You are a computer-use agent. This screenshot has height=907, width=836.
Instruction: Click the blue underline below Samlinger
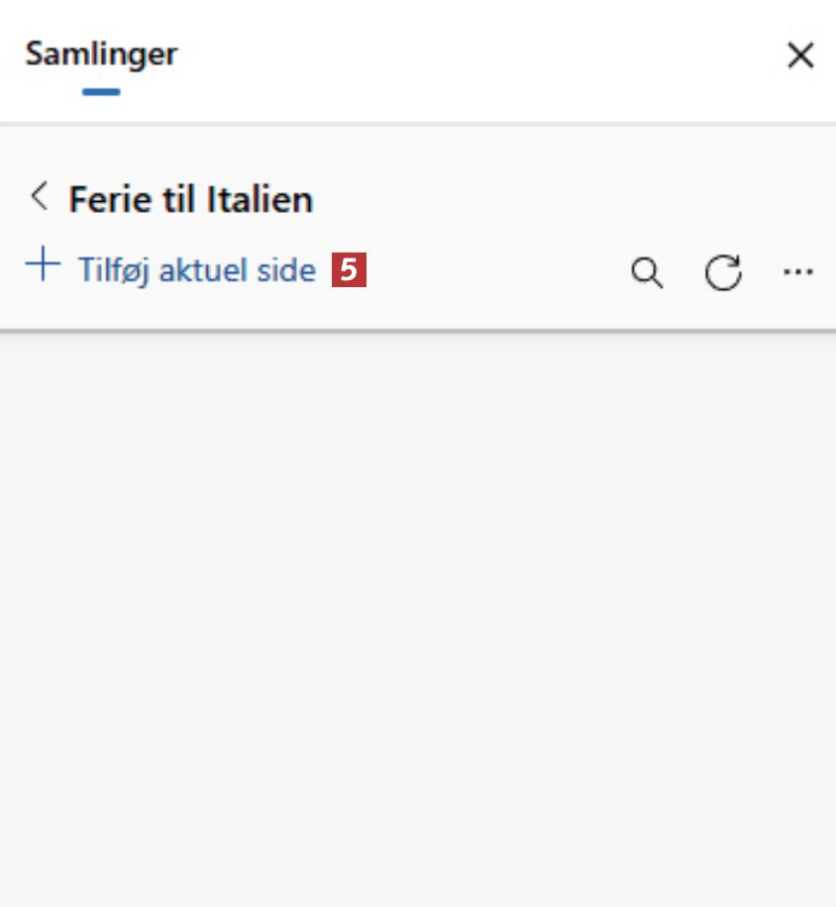click(x=101, y=92)
